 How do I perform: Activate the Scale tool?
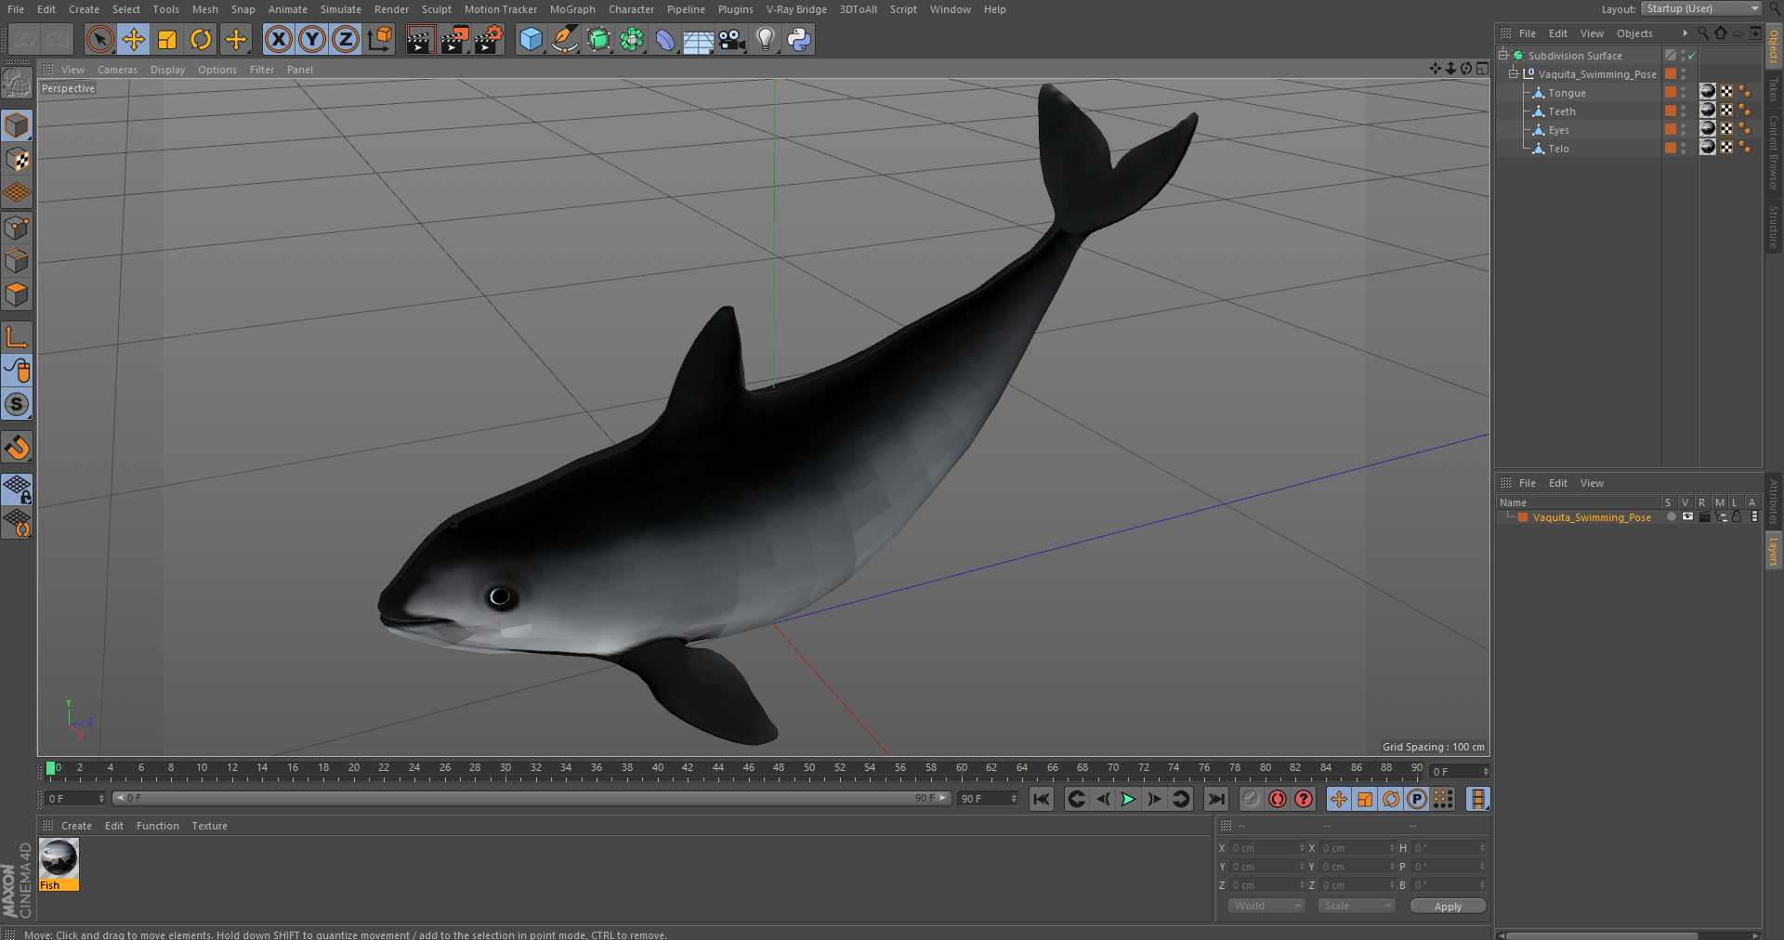(x=167, y=39)
